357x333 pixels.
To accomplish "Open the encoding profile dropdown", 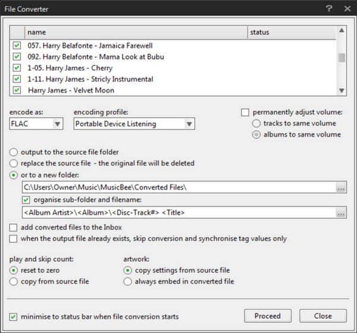I will (134, 124).
